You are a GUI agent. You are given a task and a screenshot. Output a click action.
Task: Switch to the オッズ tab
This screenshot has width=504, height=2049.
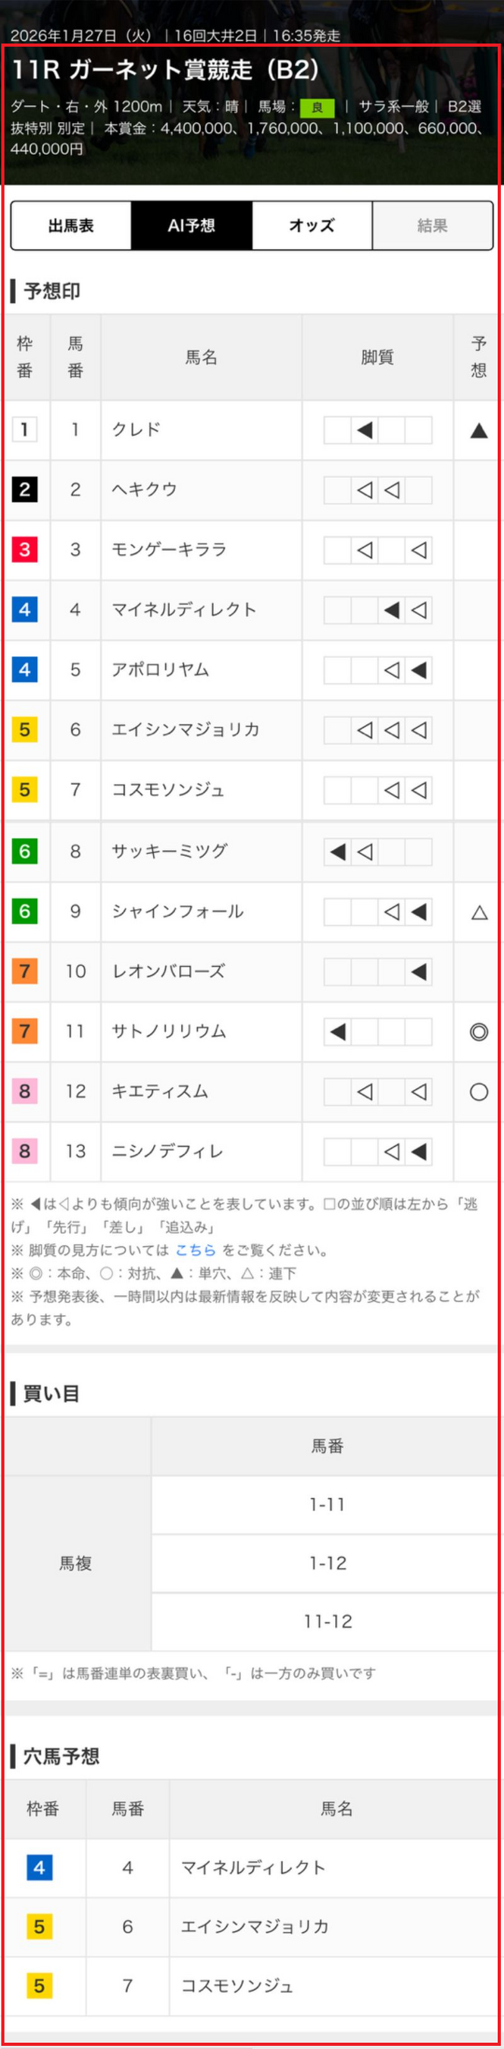tap(311, 225)
